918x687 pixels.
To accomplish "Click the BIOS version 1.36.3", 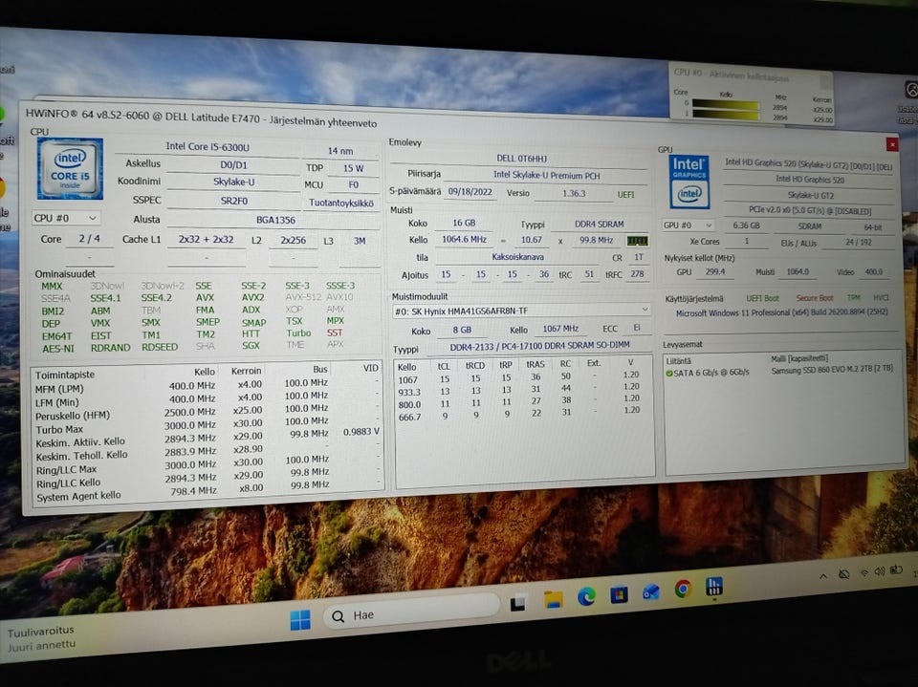I will coord(574,193).
